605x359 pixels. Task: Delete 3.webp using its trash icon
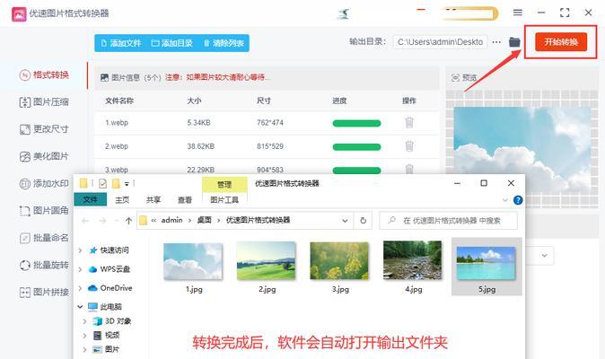[x=409, y=169]
